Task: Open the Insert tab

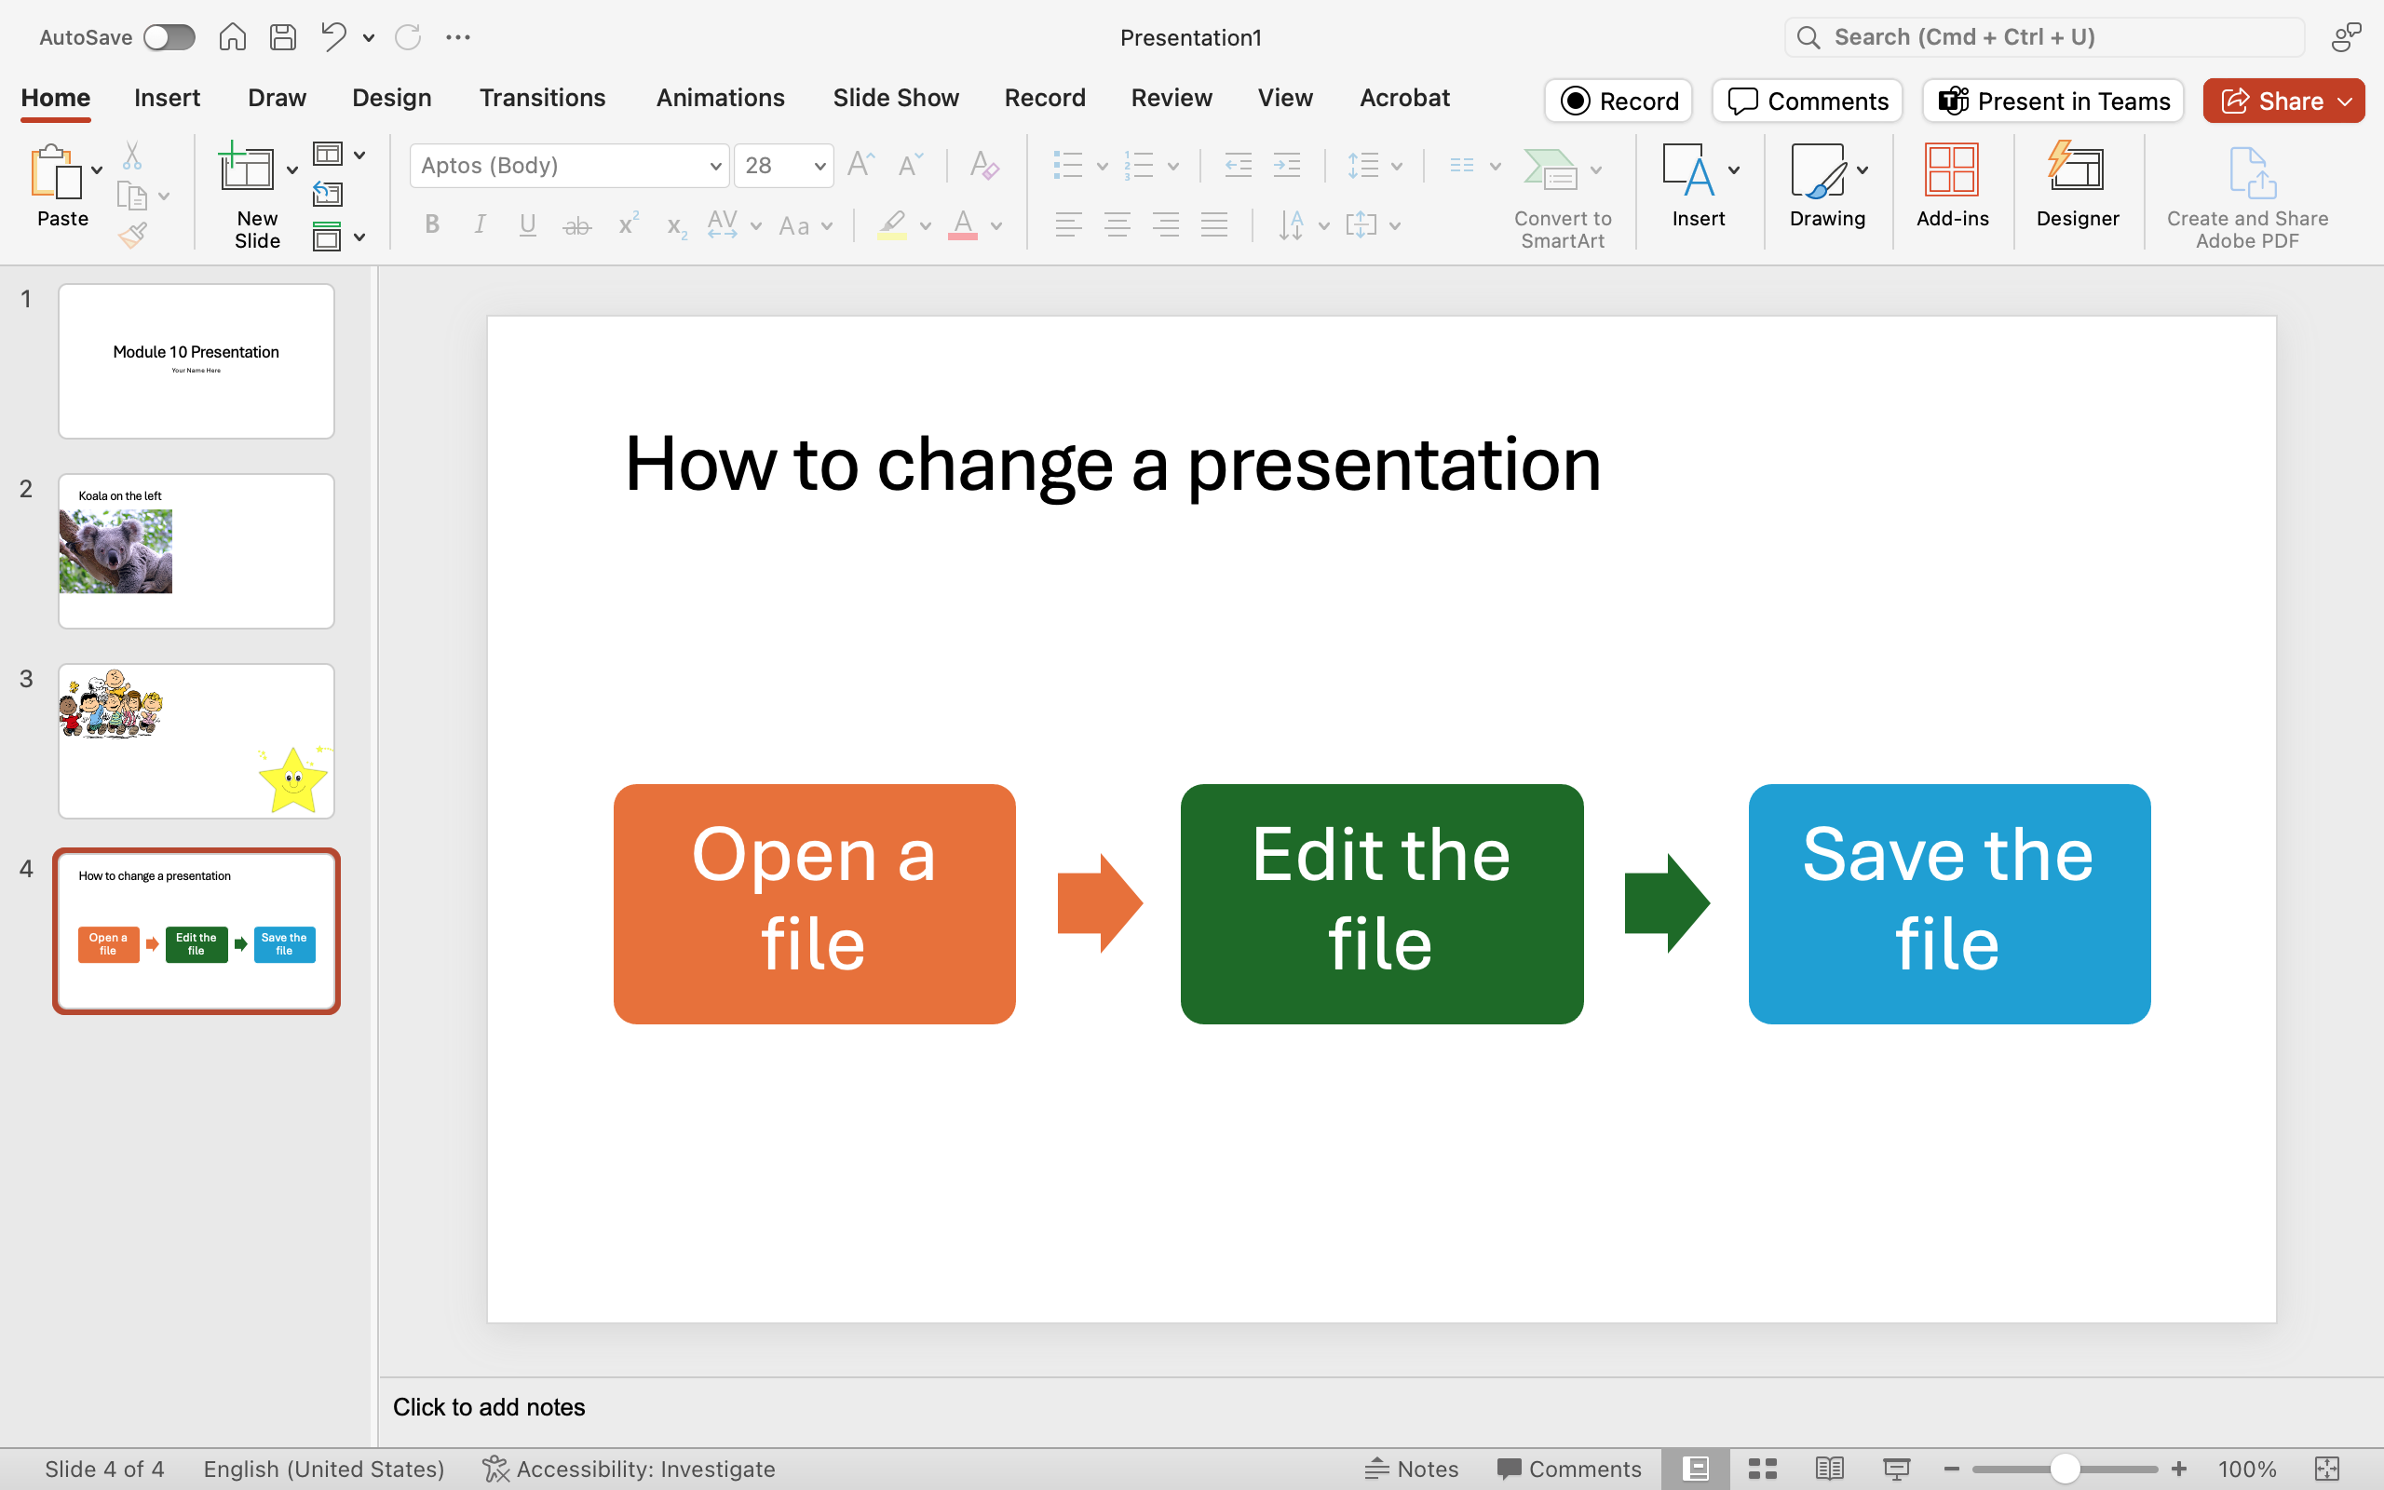Action: [x=167, y=98]
